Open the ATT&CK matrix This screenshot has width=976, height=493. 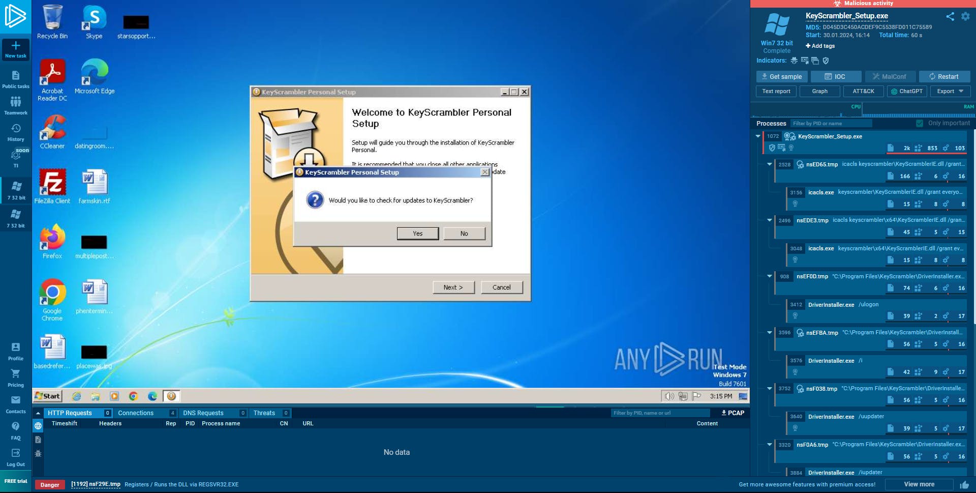(x=863, y=92)
